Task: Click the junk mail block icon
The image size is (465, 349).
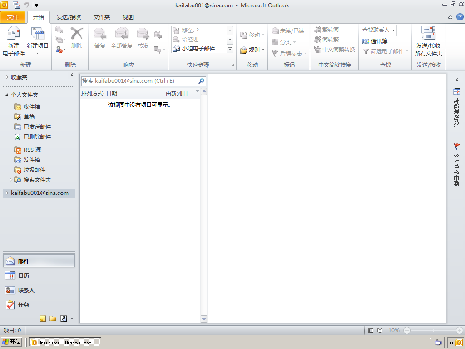Action: click(59, 50)
